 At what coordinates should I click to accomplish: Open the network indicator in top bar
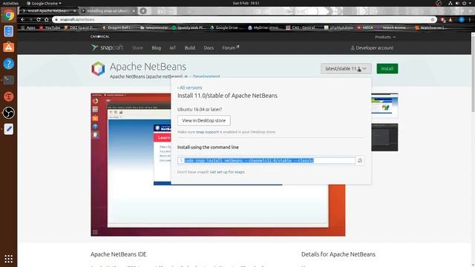(451, 3)
